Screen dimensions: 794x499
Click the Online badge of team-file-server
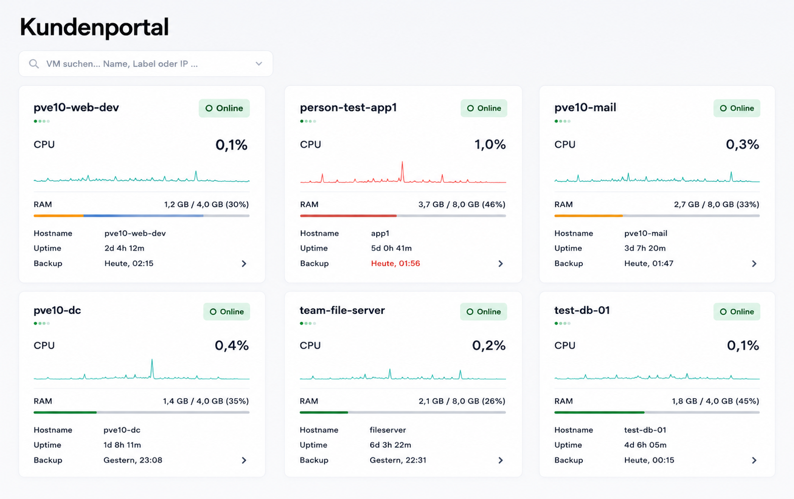click(x=484, y=312)
